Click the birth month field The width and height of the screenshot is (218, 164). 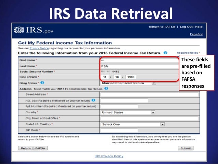coord(105,77)
